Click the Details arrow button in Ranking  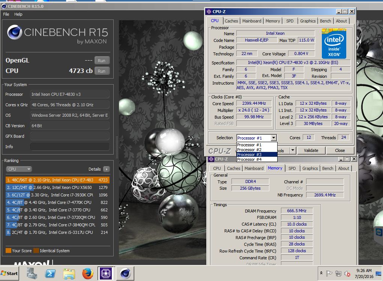pyautogui.click(x=107, y=169)
